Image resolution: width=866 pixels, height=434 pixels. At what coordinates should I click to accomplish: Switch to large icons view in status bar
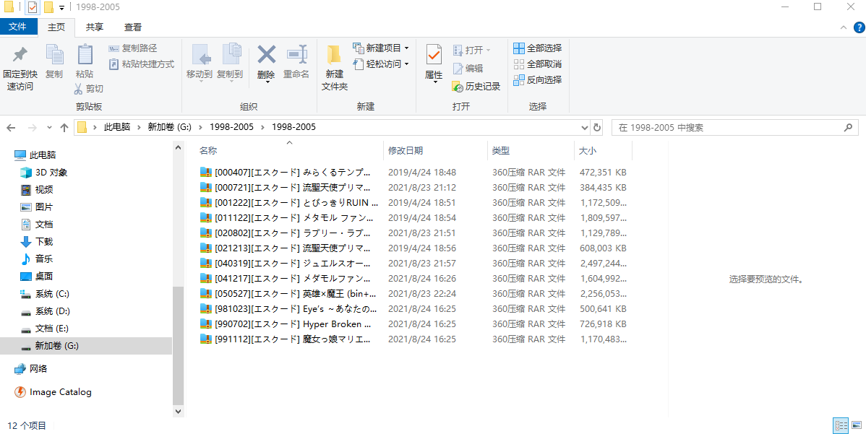pyautogui.click(x=857, y=425)
